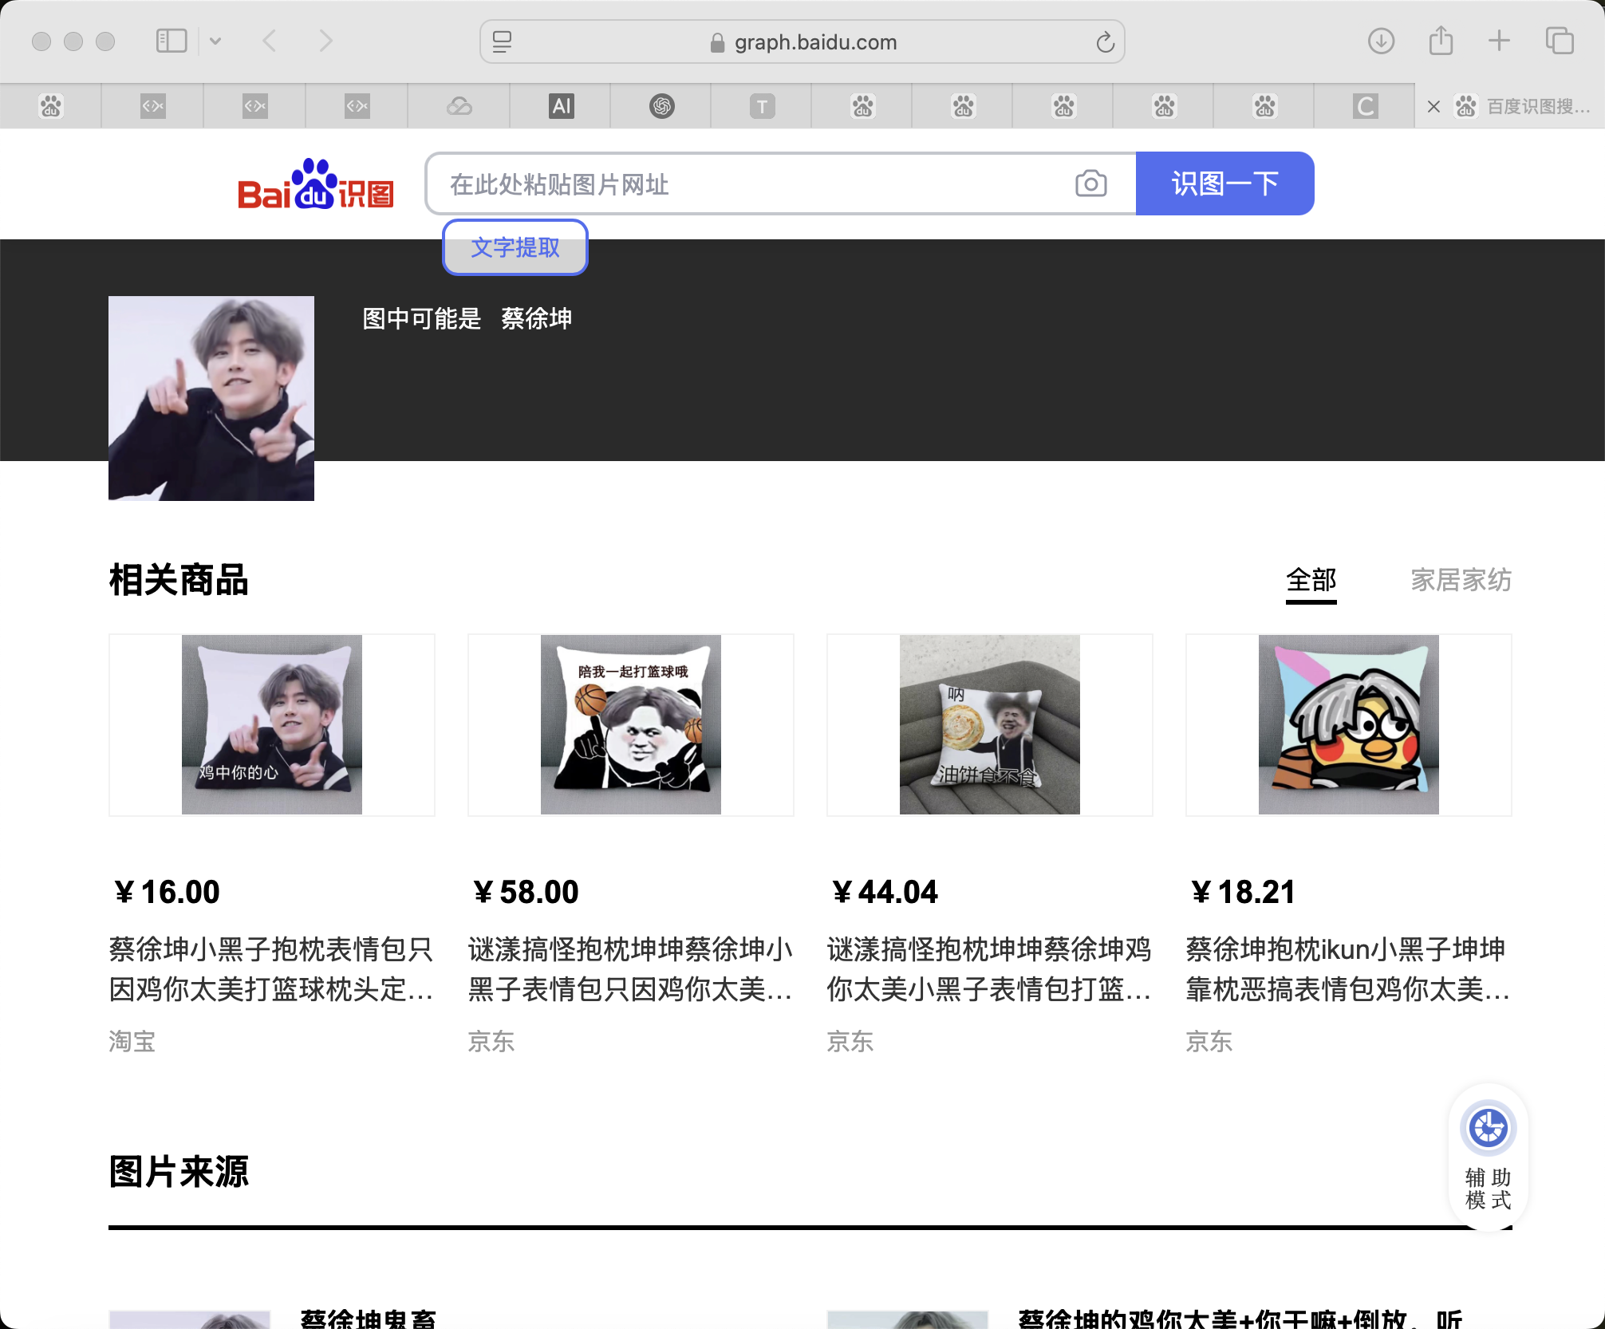
Task: Switch to the tab with C icon
Action: pos(1365,106)
